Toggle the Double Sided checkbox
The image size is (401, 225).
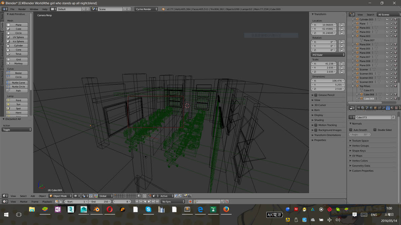(x=375, y=130)
